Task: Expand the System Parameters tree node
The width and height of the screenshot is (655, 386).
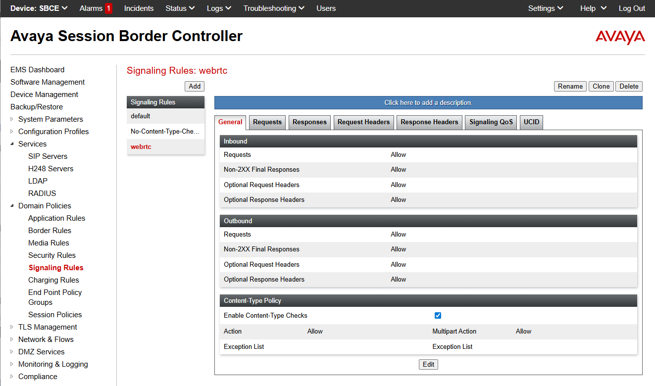Action: tap(12, 119)
